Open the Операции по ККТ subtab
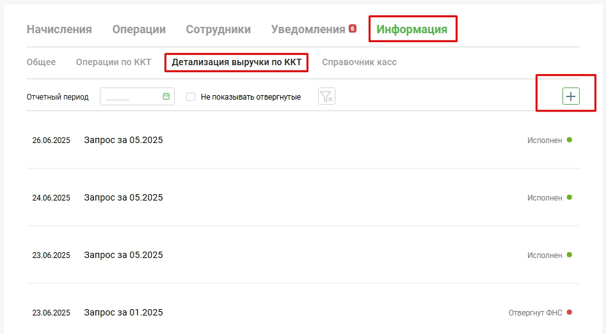Viewport: 606px width, 334px height. coord(113,62)
